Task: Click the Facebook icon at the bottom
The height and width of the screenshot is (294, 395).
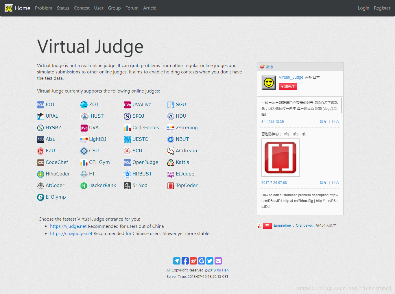Action: [x=185, y=261]
